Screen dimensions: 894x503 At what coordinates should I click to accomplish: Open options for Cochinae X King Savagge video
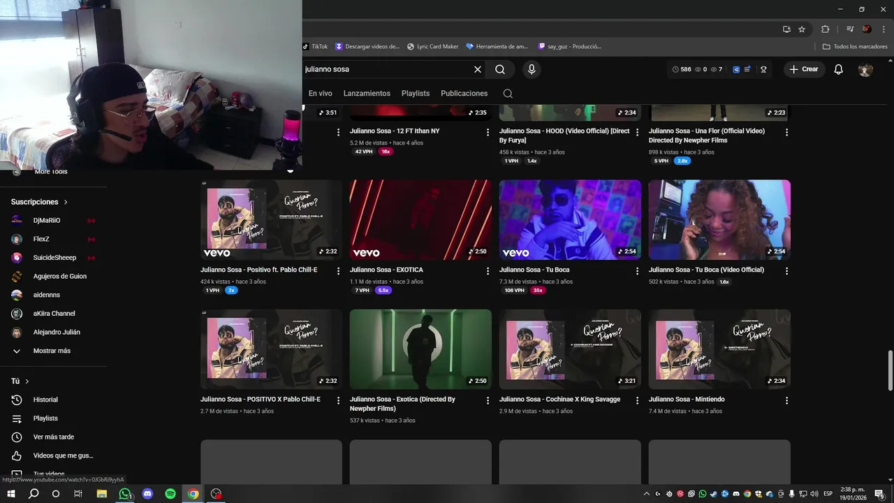pyautogui.click(x=638, y=401)
